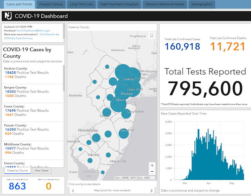Click the 863 unassigned county cases
The width and height of the screenshot is (251, 196).
pyautogui.click(x=17, y=186)
